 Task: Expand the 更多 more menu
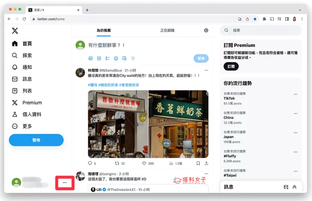pyautogui.click(x=22, y=126)
